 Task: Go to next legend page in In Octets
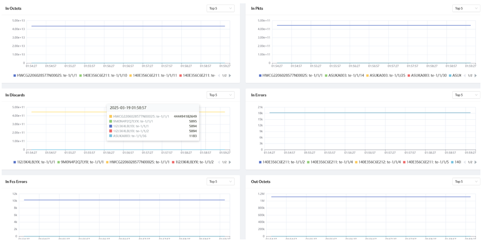point(230,76)
